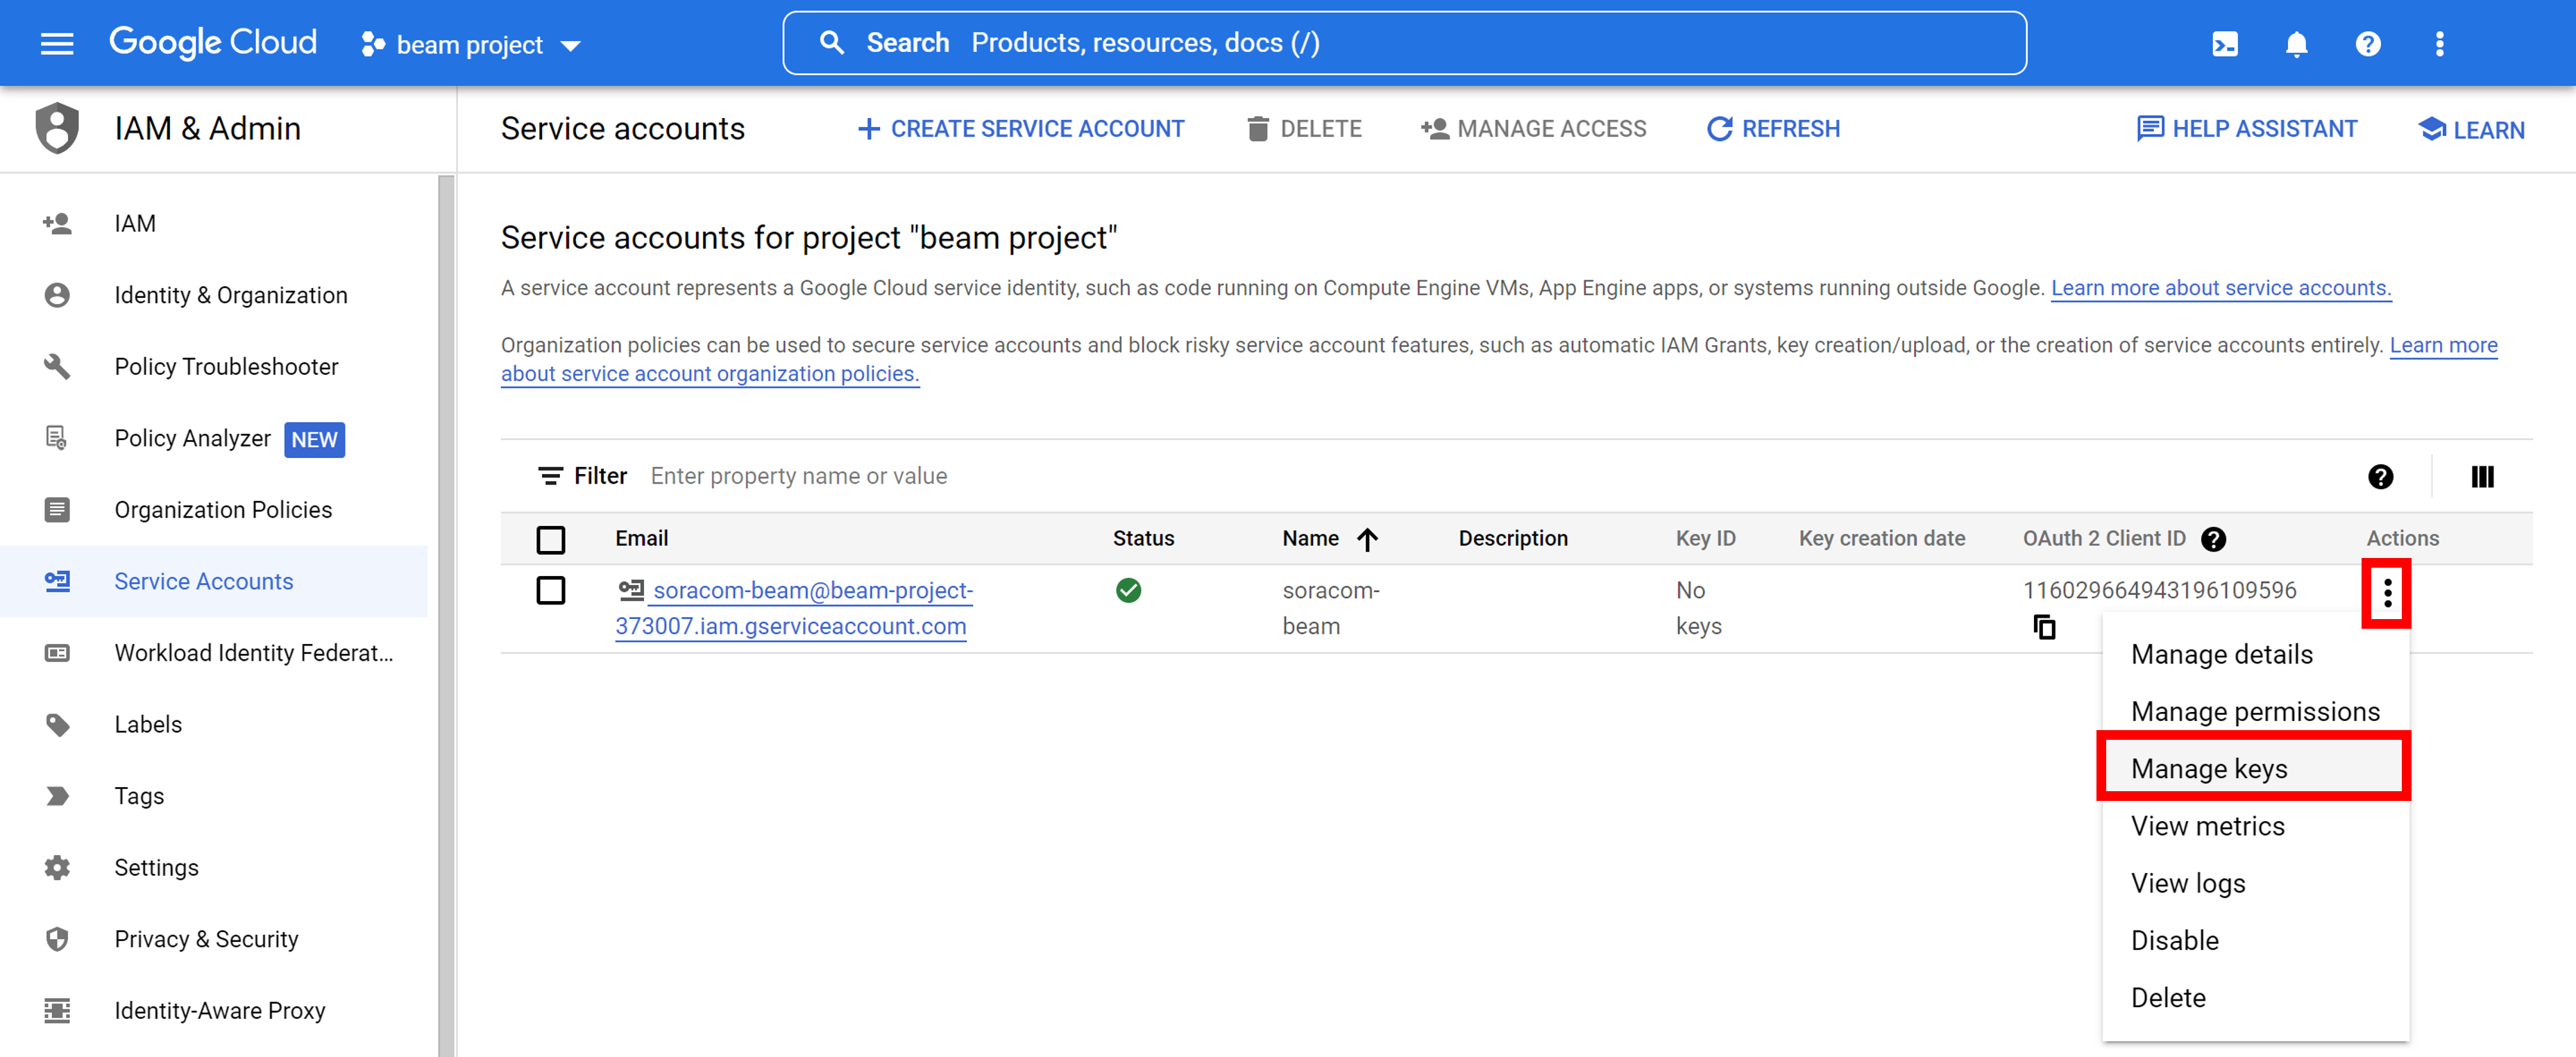Check the soracom-beam service account row
The height and width of the screenshot is (1057, 2576).
[551, 590]
